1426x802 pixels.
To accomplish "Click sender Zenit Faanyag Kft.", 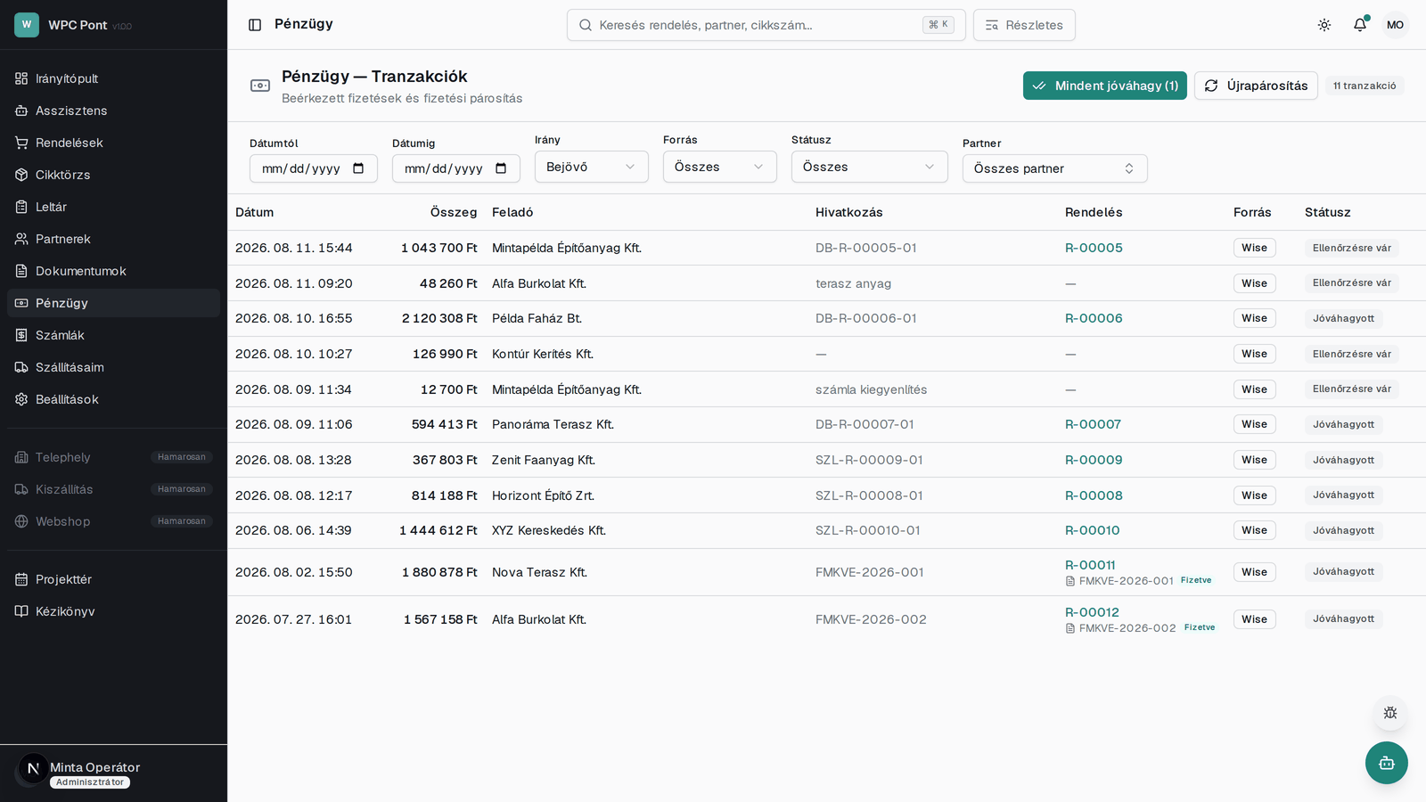I will [x=544, y=460].
